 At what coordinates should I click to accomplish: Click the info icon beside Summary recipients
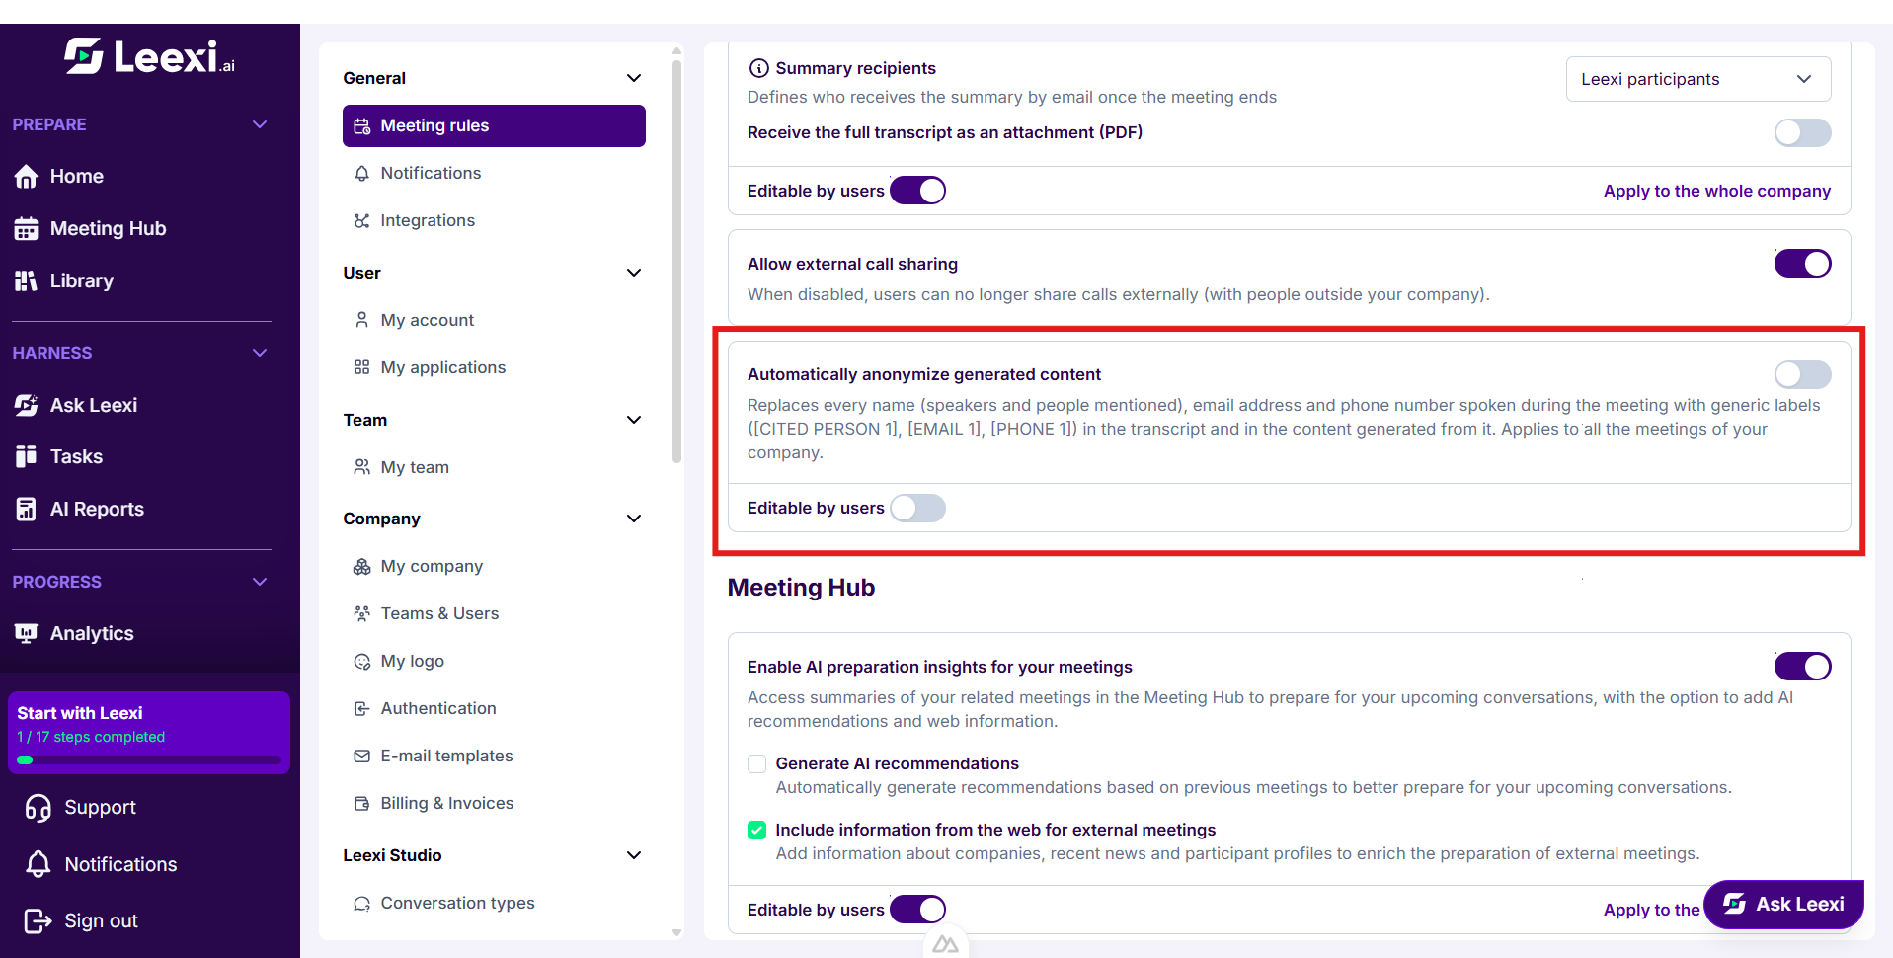pos(759,68)
